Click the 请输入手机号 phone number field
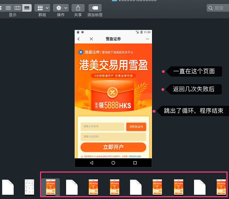Screen dimensions: 229x199 102,126
